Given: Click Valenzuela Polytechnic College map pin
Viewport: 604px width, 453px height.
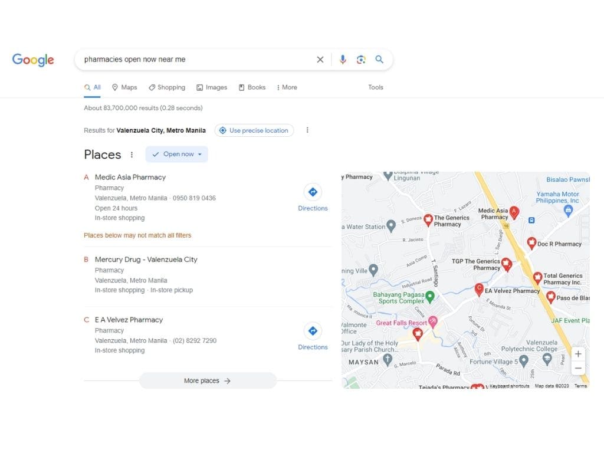Looking at the screenshot, I should click(547, 359).
